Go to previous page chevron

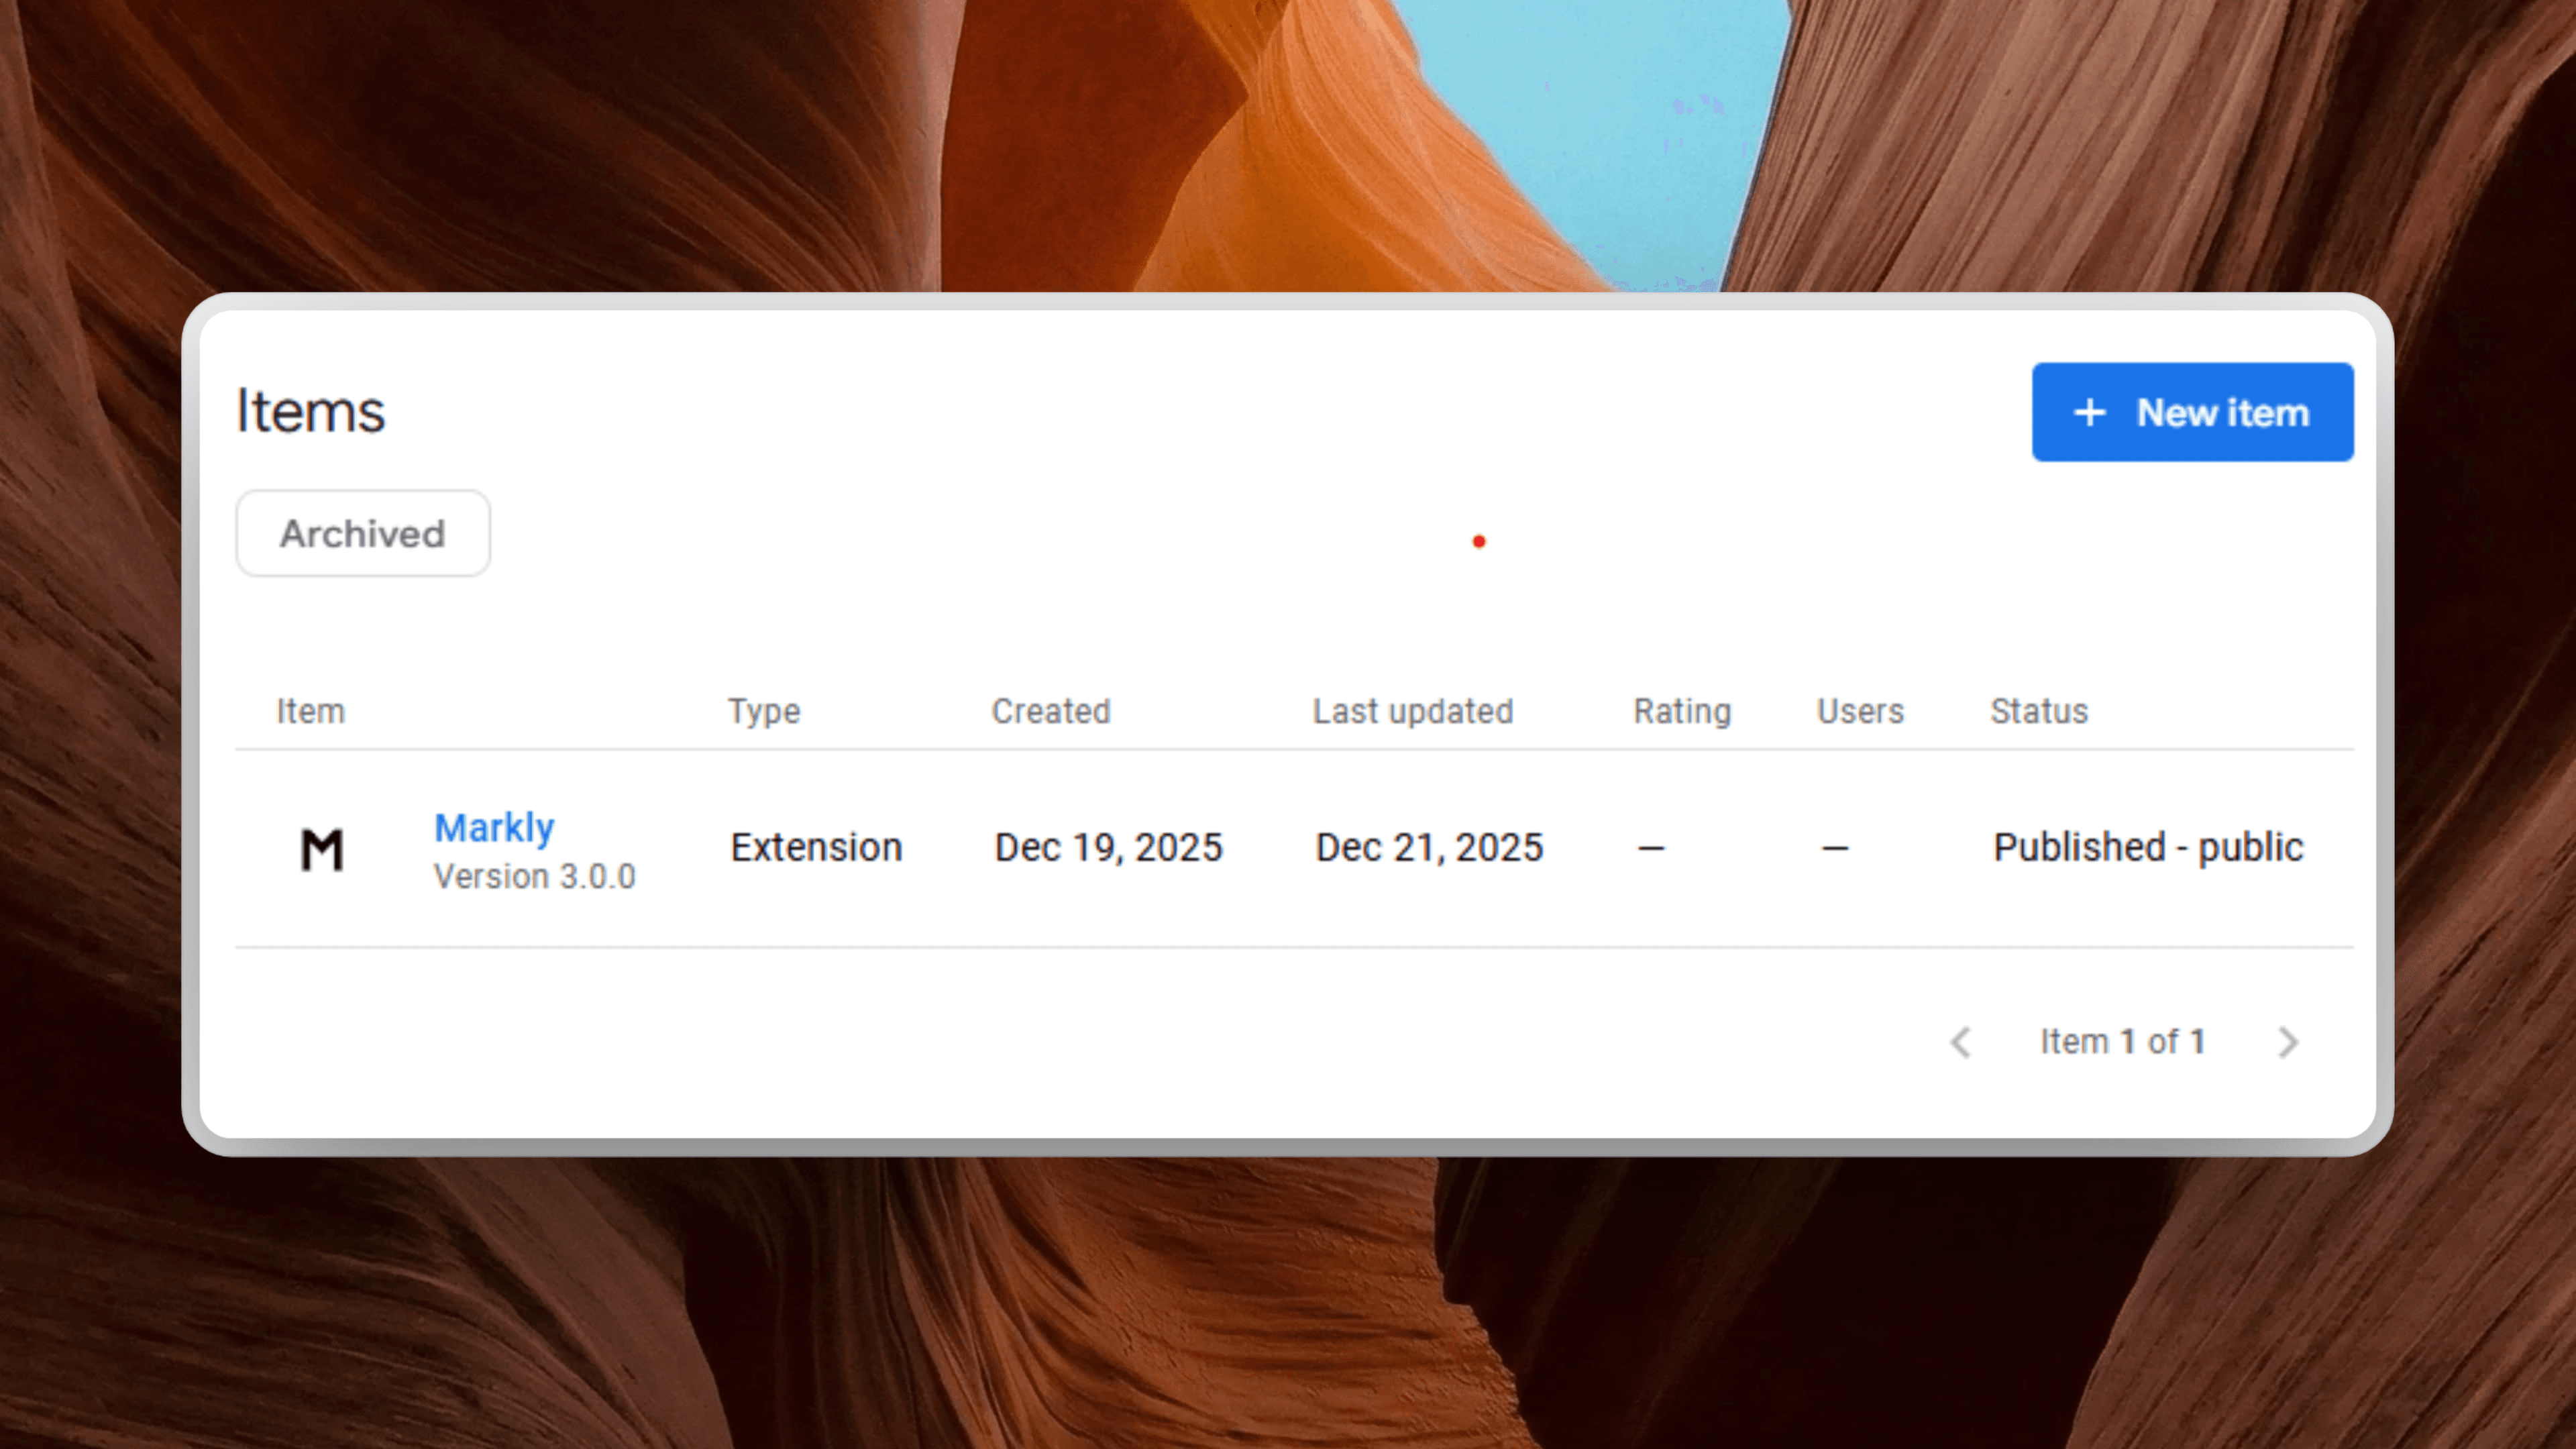(1961, 1042)
